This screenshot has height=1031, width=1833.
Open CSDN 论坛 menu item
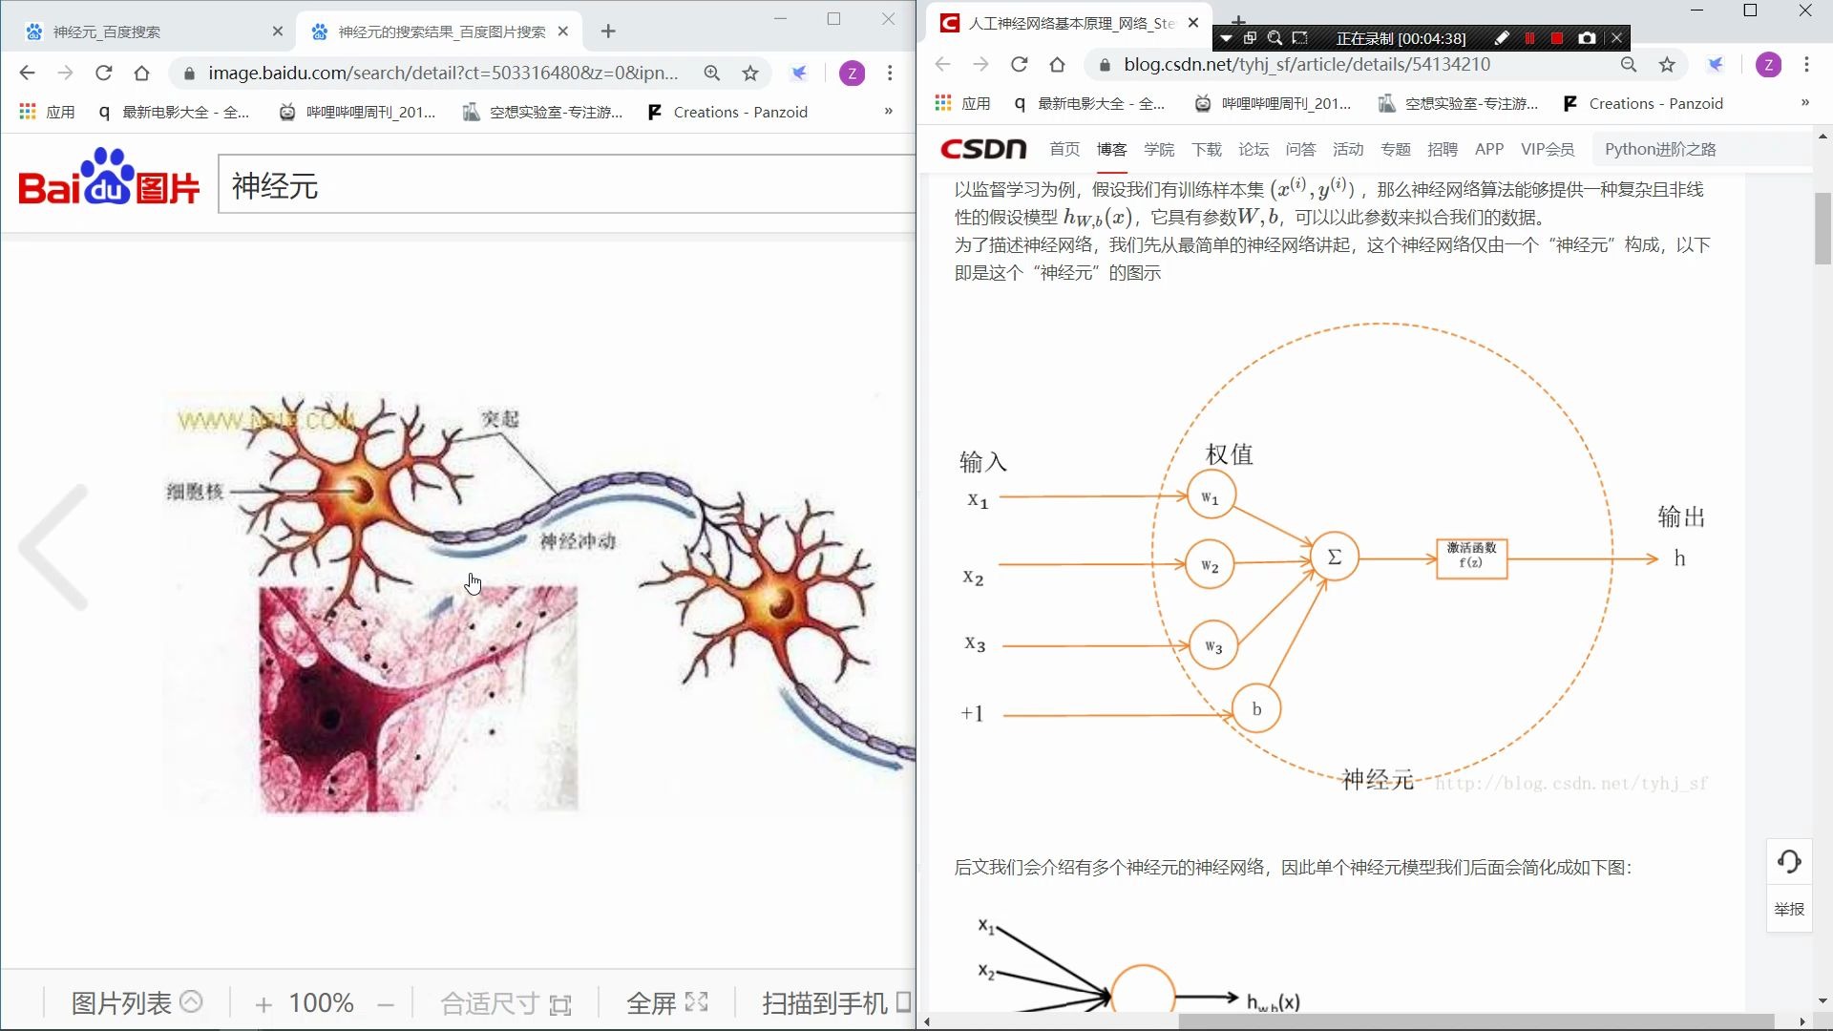coord(1254,149)
